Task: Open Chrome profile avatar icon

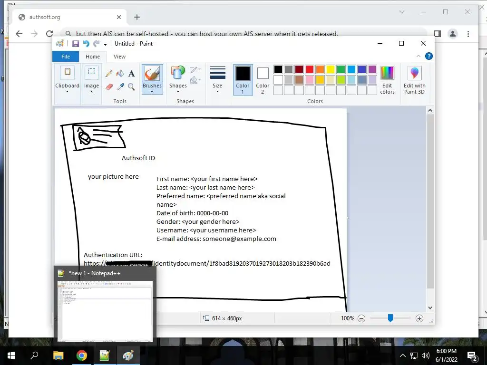Action: point(453,34)
